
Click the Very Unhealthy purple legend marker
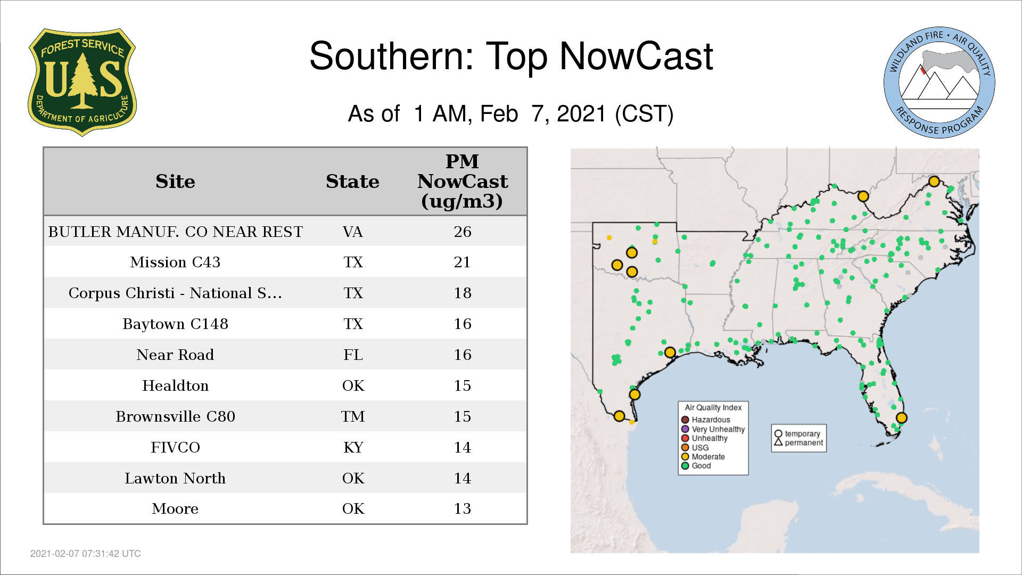tap(685, 429)
